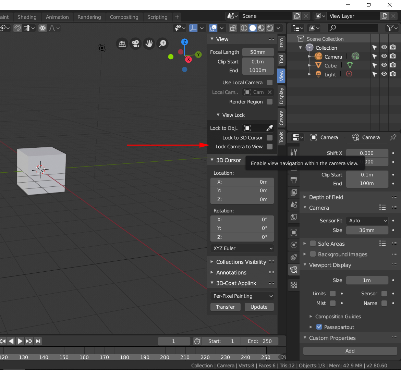Open the Sensor Fit dropdown set to Auto

pos(367,220)
